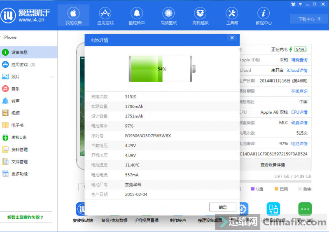Click 制作铃声 label
Viewport: 329px width, 232px height.
[178, 220]
